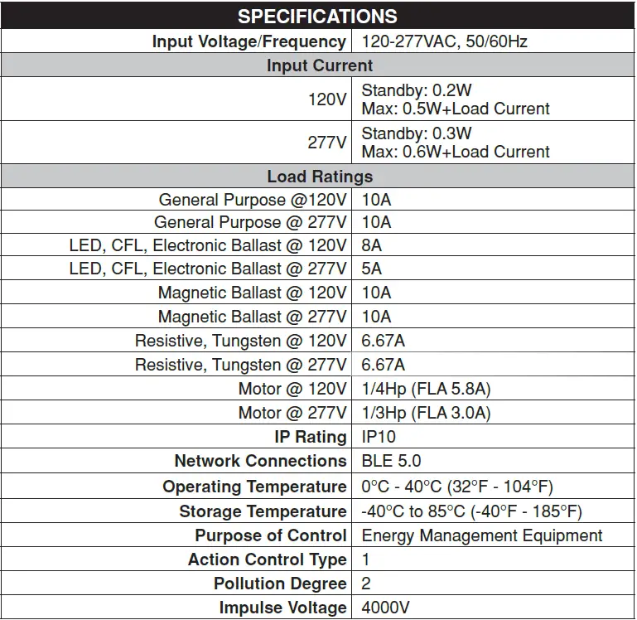Viewport: 637px width, 620px height.
Task: Click the Operating Temperature label
Action: (254, 487)
